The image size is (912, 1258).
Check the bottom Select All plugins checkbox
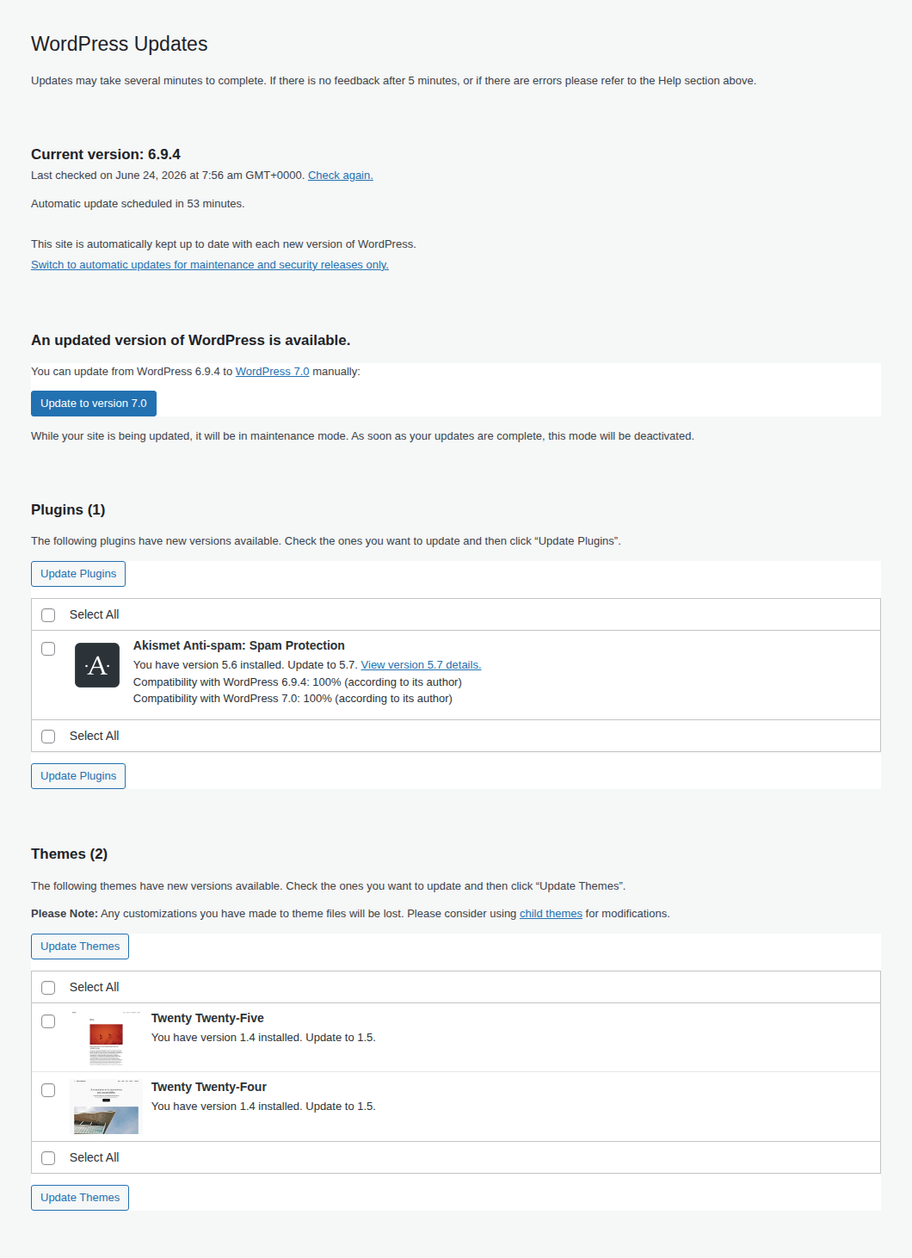tap(48, 737)
